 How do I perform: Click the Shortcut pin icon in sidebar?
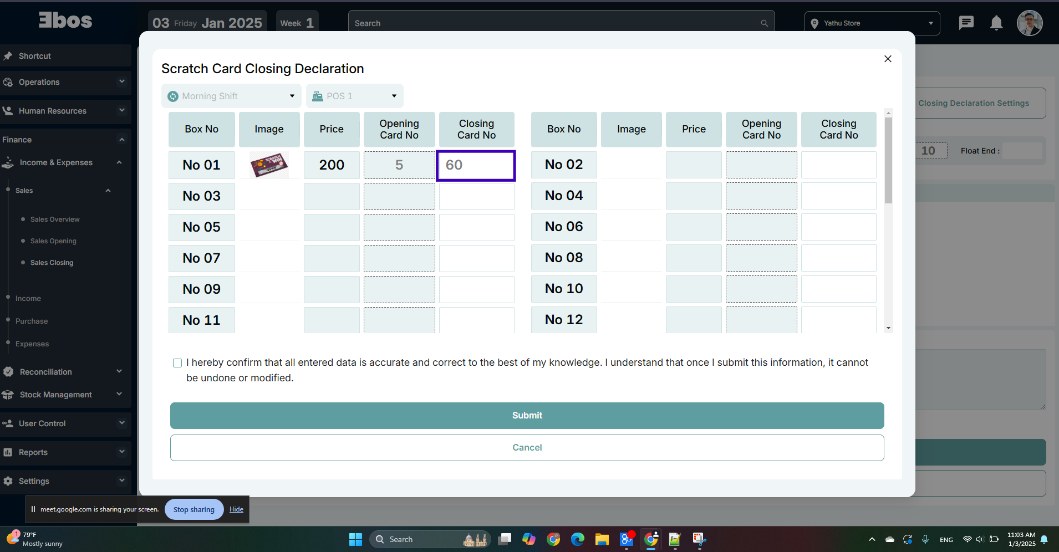[x=8, y=56]
